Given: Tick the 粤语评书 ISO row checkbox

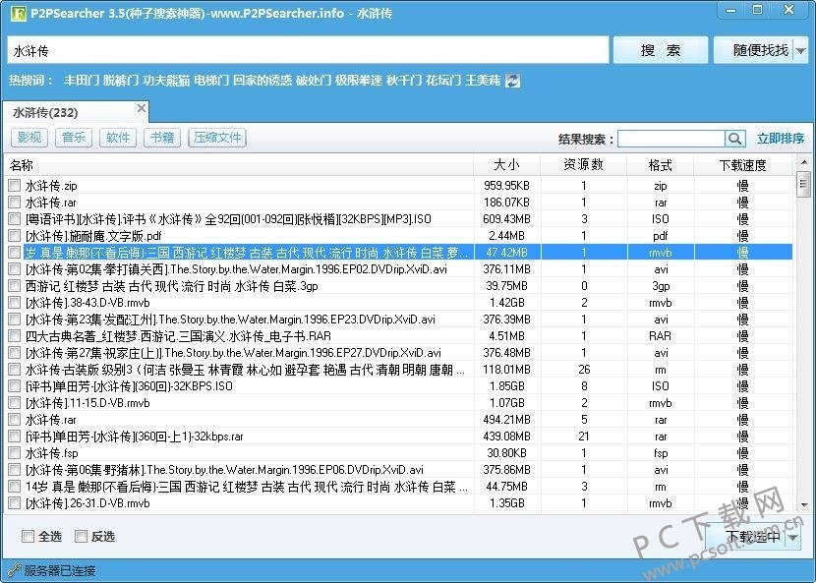Looking at the screenshot, I should coord(15,218).
